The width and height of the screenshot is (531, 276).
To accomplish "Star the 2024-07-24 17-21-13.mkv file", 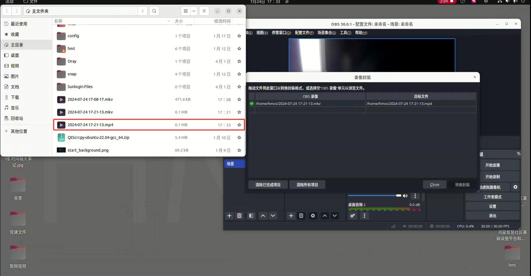I will click(x=239, y=112).
